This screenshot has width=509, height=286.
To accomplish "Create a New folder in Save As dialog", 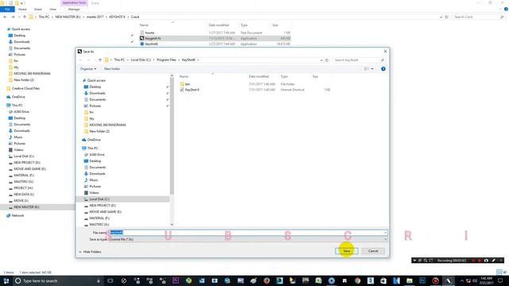I will (112, 69).
